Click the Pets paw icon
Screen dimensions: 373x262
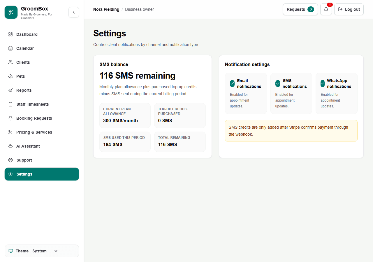coord(10,76)
